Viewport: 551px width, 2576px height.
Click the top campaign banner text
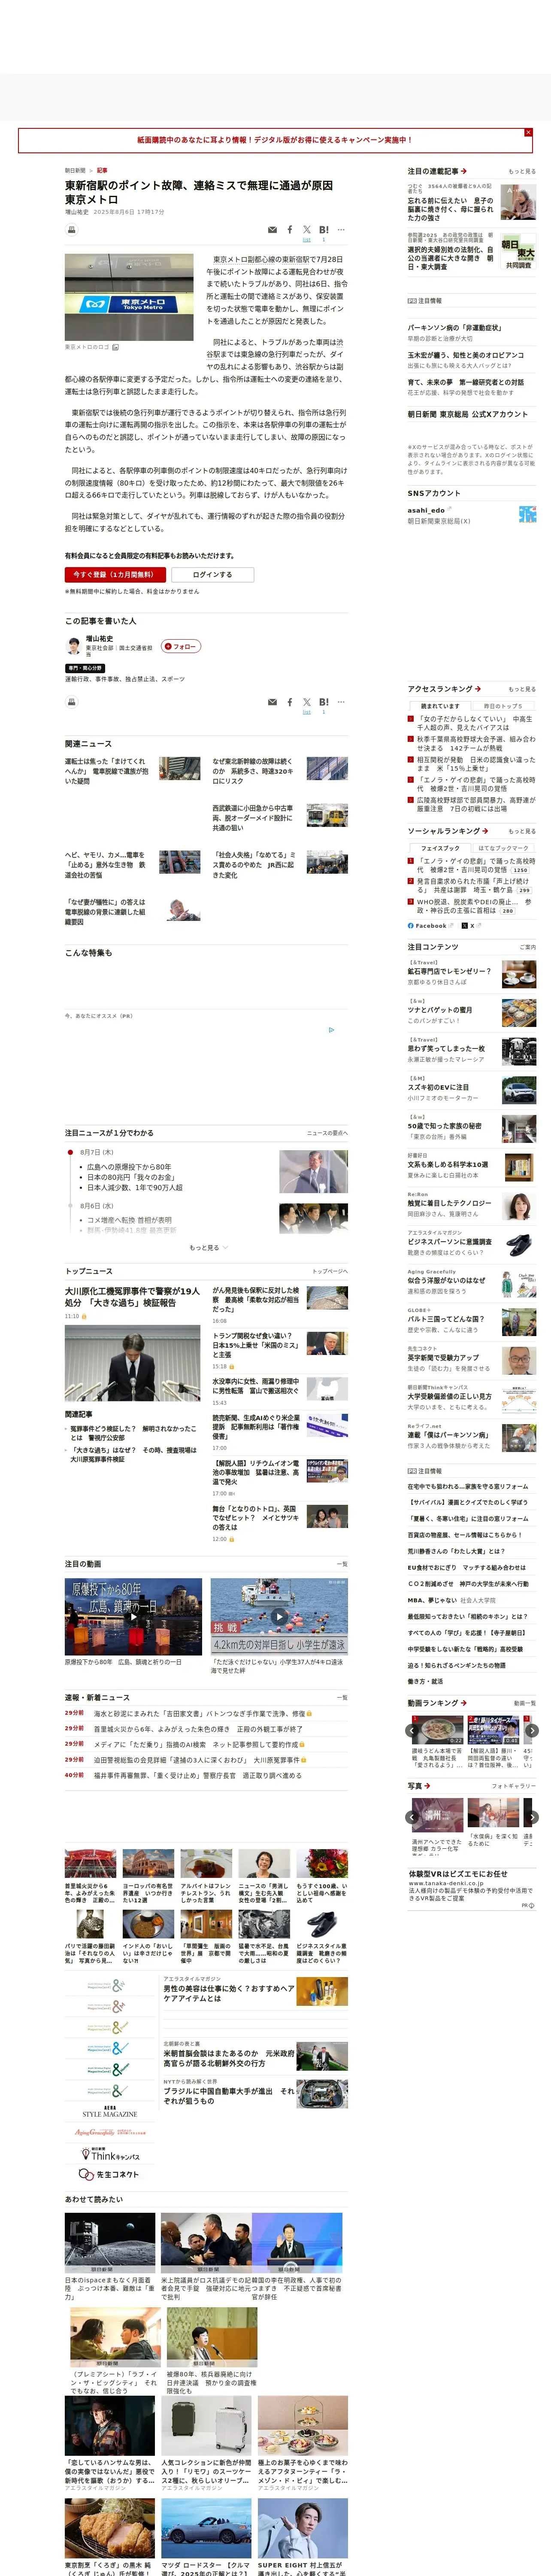274,140
